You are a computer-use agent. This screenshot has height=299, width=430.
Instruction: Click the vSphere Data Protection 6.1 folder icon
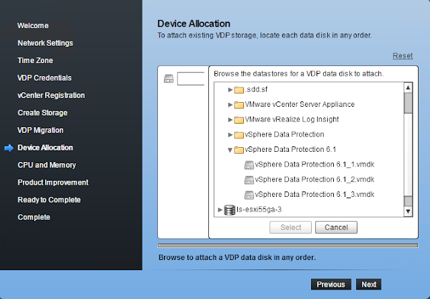(x=239, y=150)
